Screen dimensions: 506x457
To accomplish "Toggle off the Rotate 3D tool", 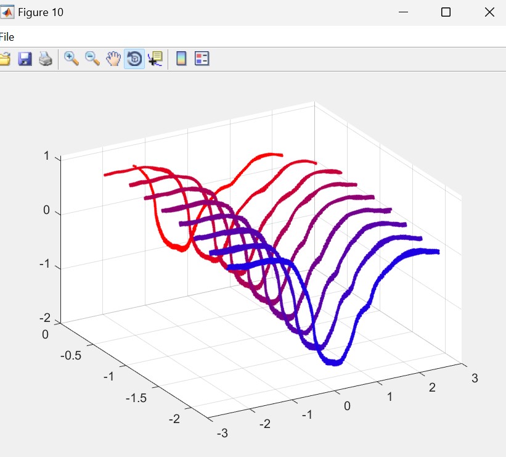I will click(x=134, y=59).
